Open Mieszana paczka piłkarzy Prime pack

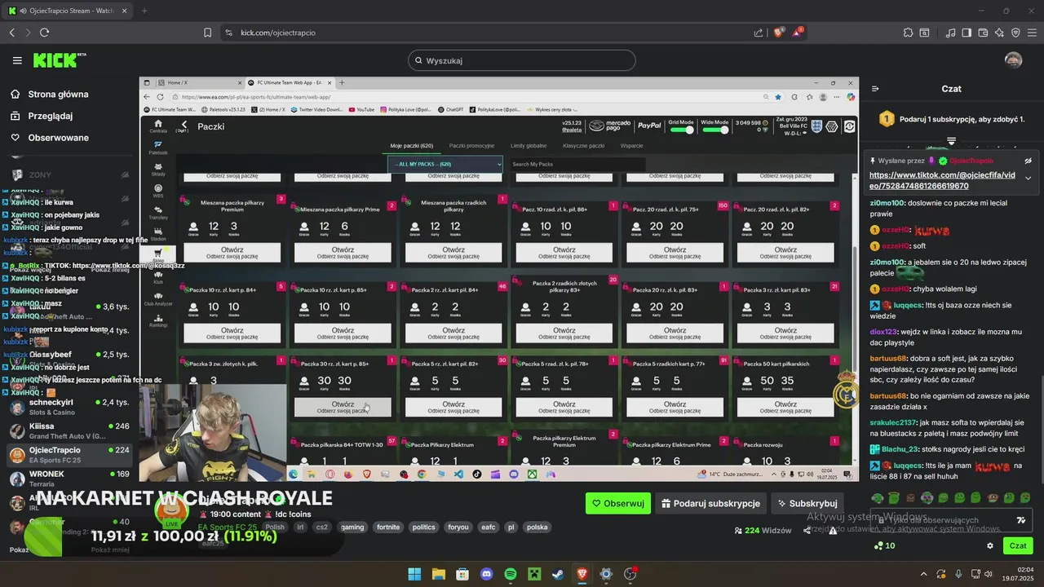(x=343, y=253)
